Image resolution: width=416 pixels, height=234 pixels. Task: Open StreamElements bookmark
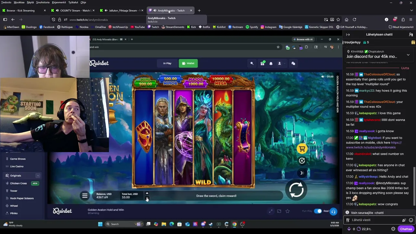[173, 27]
